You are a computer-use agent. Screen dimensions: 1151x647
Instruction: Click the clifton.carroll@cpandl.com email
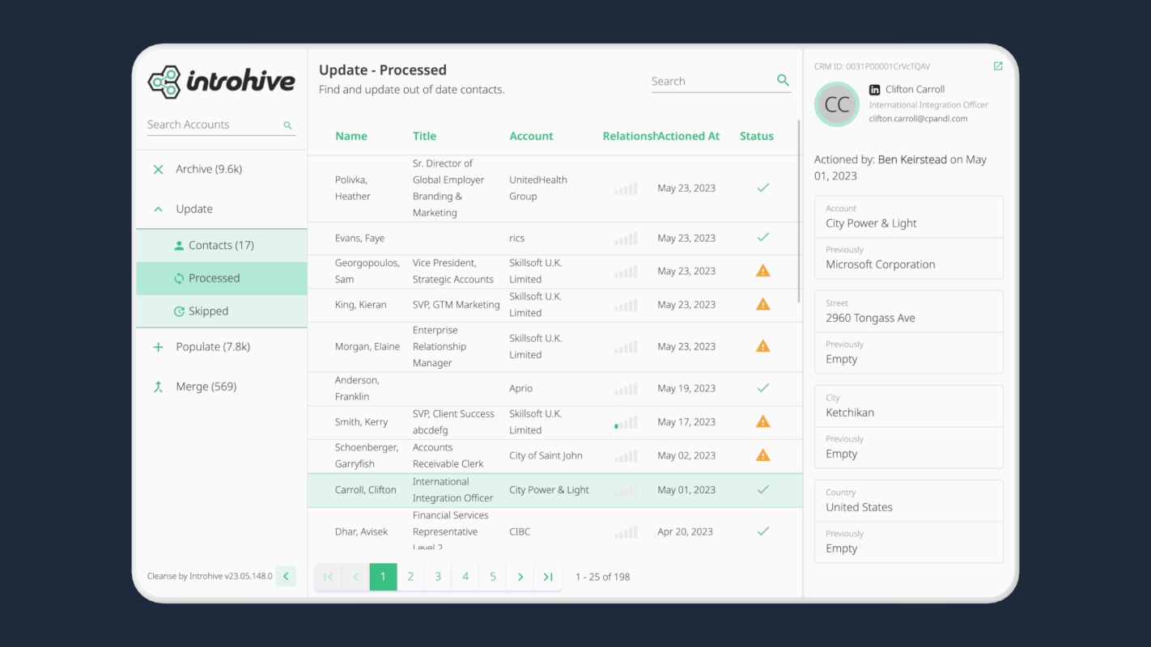[918, 119]
